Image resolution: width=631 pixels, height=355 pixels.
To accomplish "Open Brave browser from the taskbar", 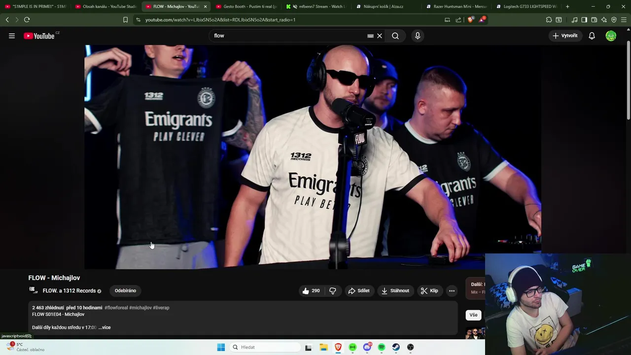I will 338,347.
